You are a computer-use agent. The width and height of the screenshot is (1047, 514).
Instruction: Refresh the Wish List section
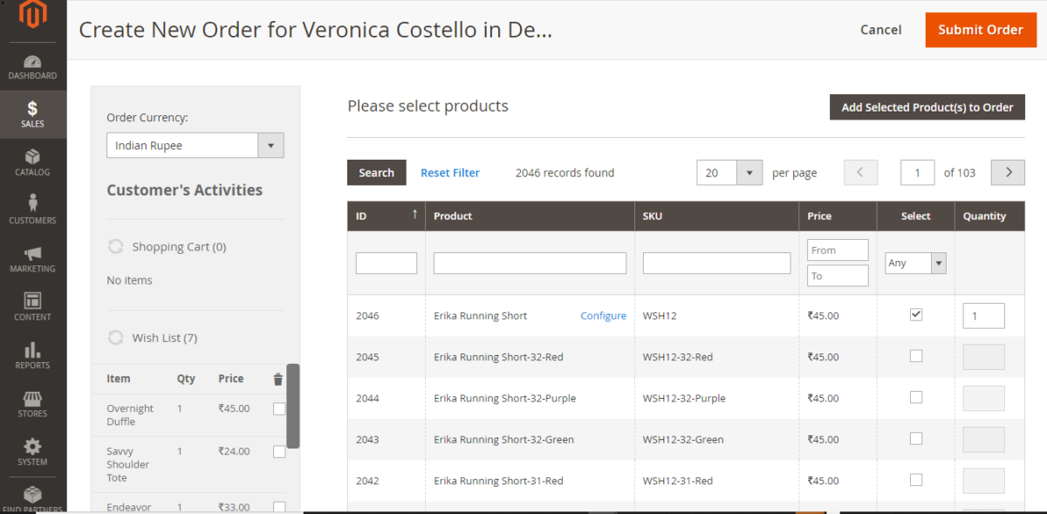(115, 338)
